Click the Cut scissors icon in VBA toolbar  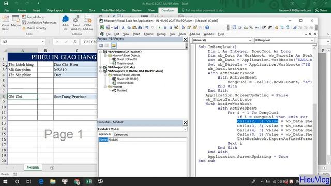123,27
